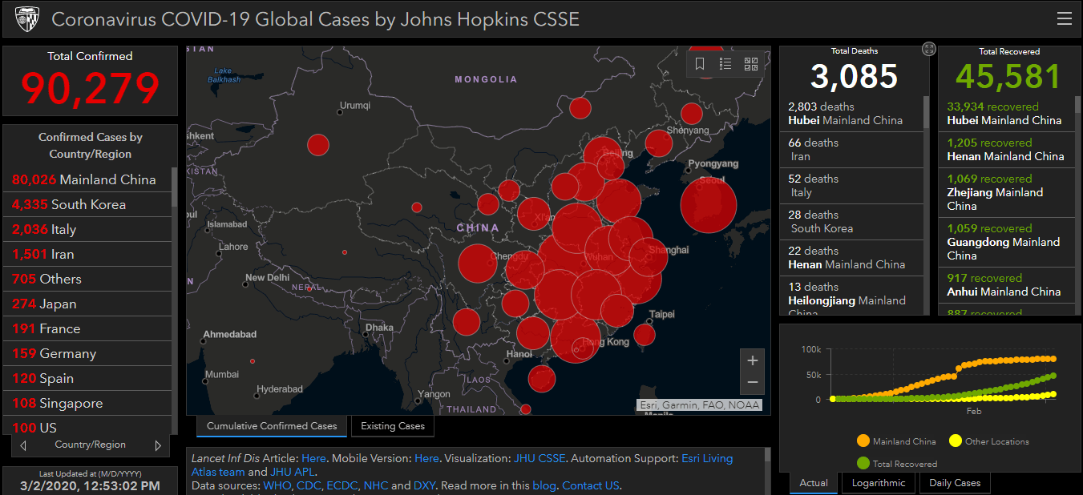The image size is (1083, 495).
Task: Zoom in on the map
Action: (x=752, y=360)
